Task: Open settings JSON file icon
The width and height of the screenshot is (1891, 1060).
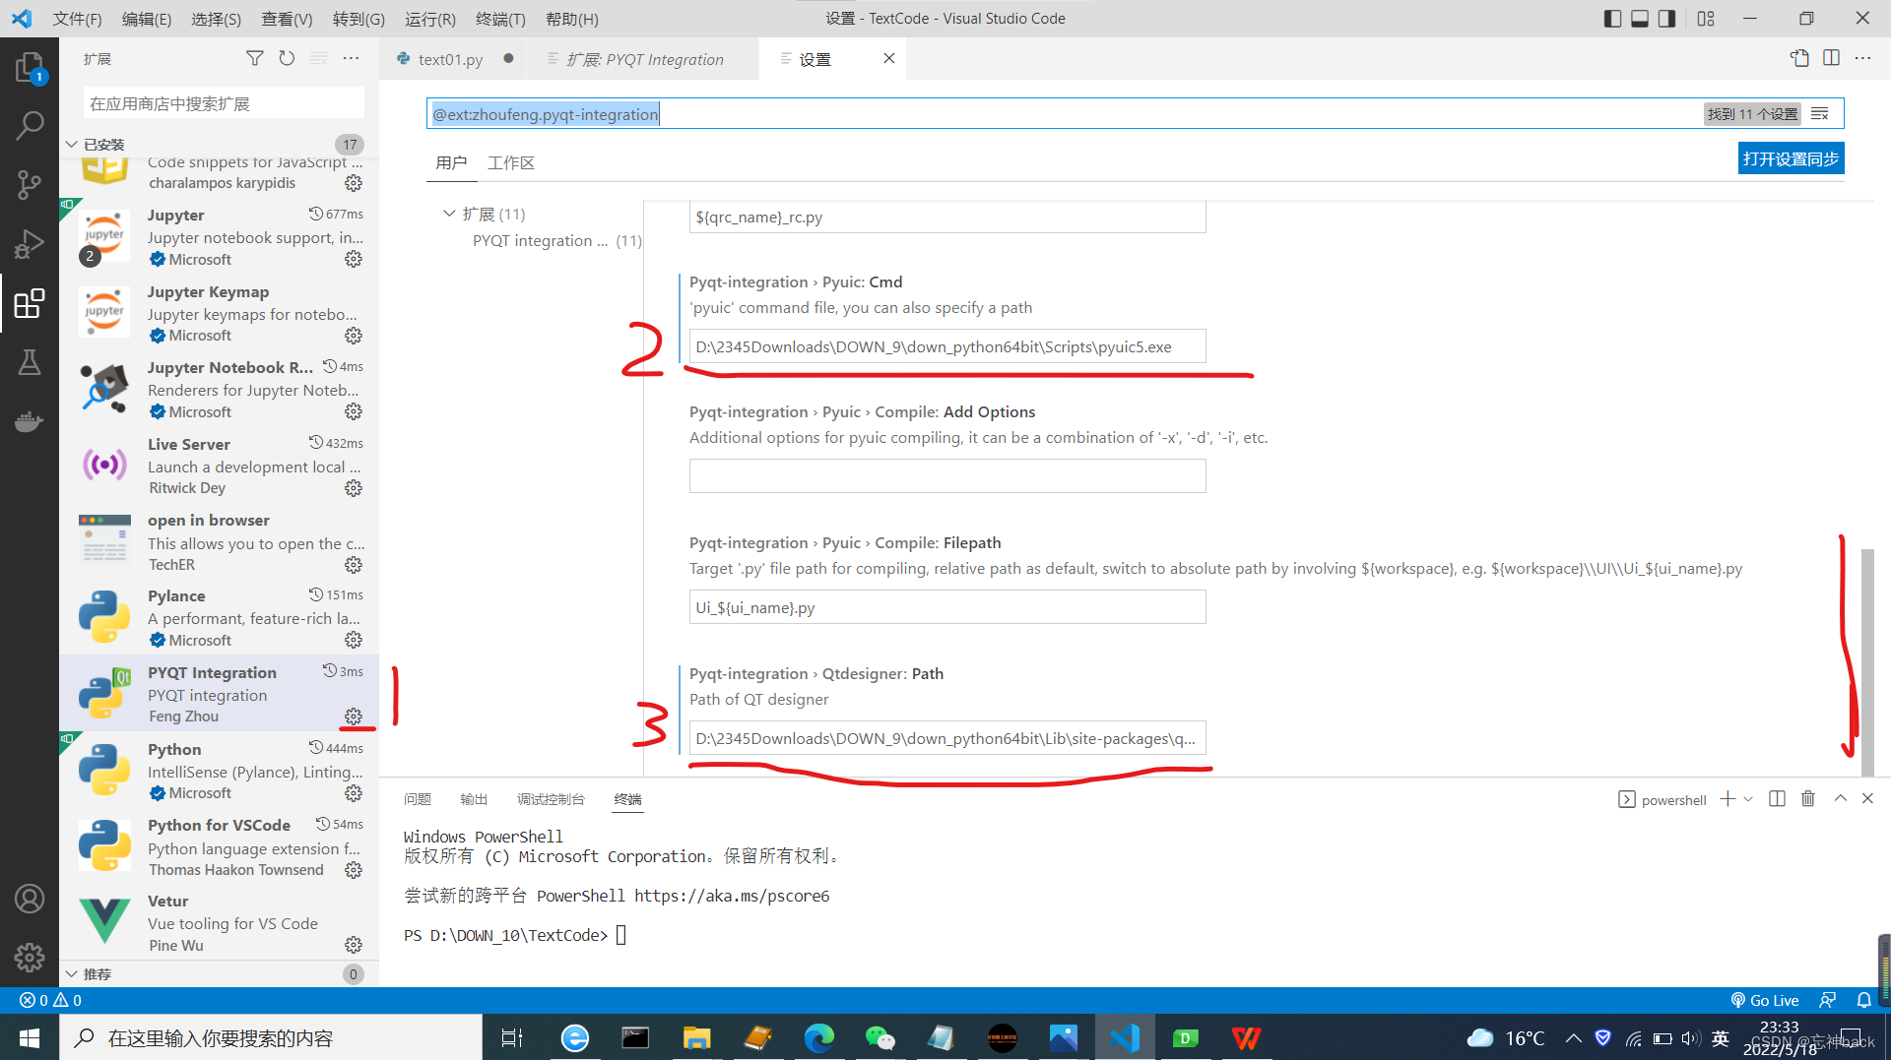Action: click(1799, 58)
